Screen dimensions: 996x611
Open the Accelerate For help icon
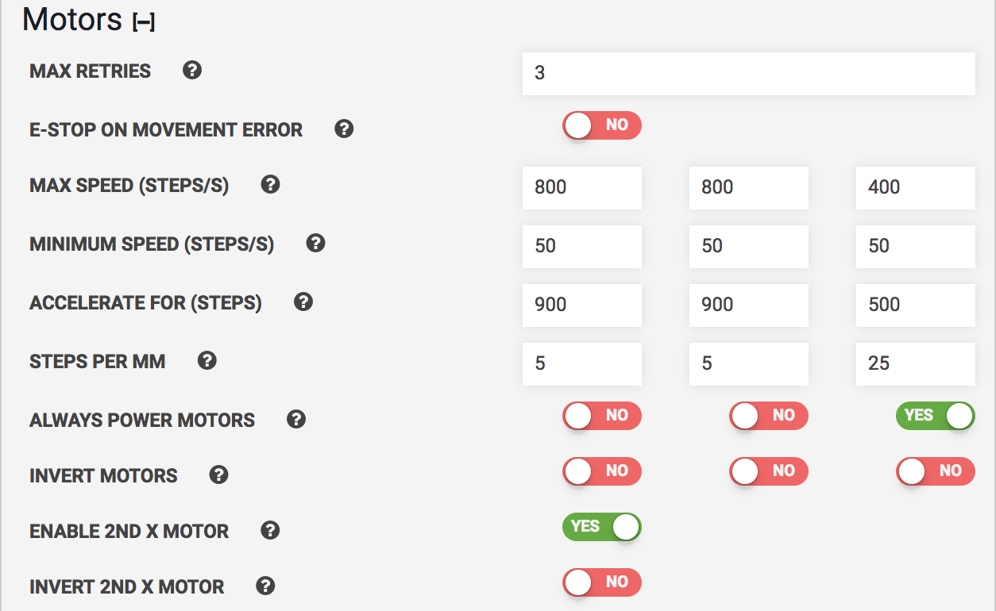click(x=303, y=302)
